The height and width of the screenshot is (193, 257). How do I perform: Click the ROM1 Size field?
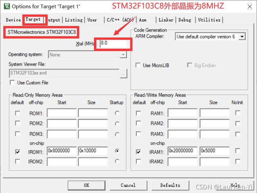[93, 113]
